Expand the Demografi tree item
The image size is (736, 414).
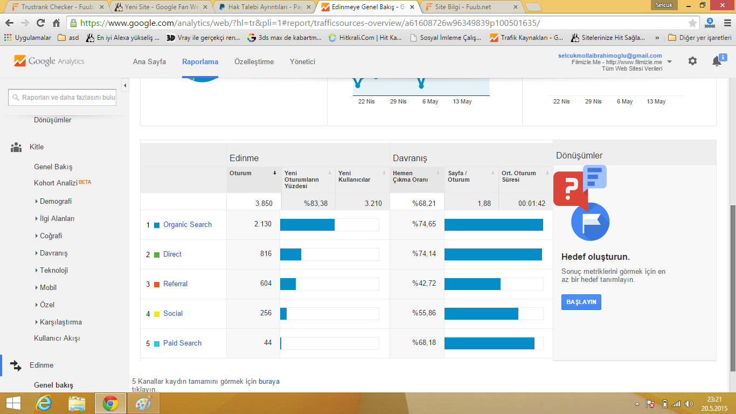click(x=55, y=201)
